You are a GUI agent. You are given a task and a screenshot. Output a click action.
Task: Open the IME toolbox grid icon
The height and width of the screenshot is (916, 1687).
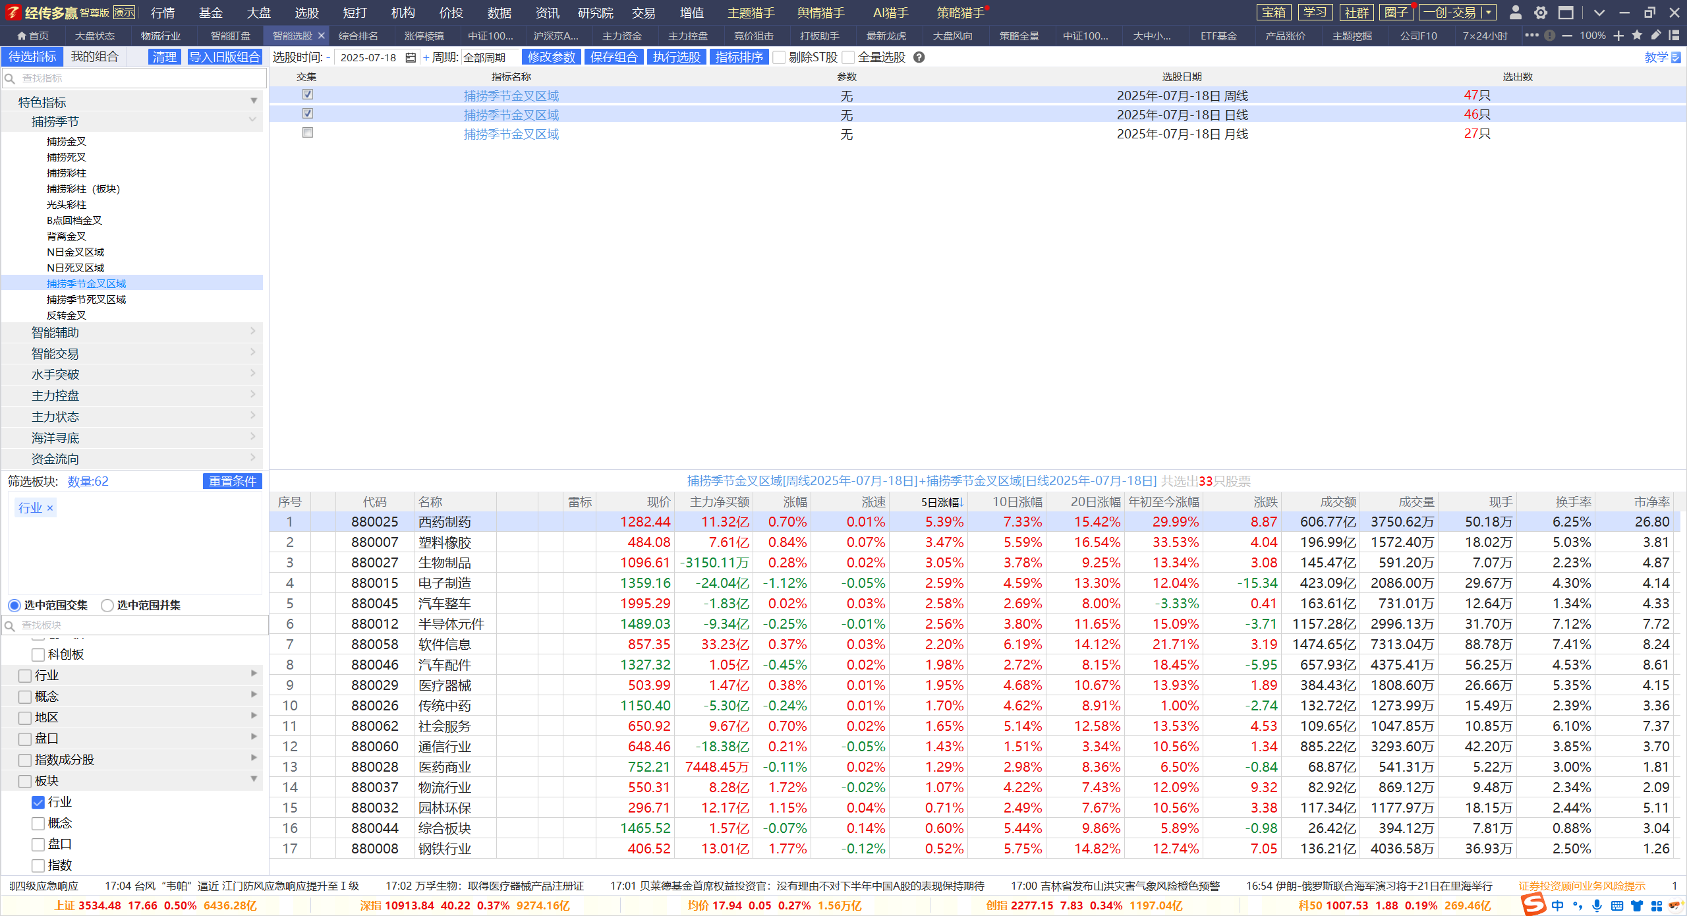click(x=1656, y=905)
